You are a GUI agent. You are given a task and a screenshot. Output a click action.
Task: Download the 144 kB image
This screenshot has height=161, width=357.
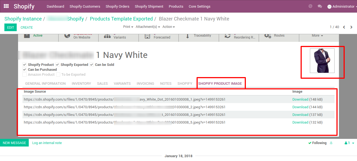click(x=300, y=107)
